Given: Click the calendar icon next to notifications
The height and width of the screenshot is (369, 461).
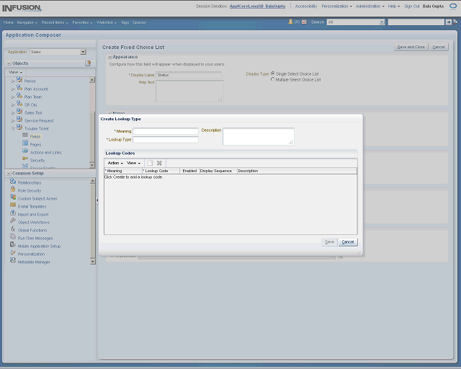Looking at the screenshot, I should point(304,22).
